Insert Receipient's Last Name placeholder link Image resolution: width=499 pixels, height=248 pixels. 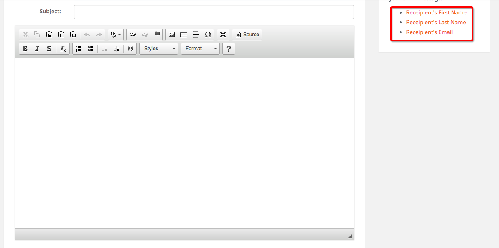pyautogui.click(x=436, y=22)
